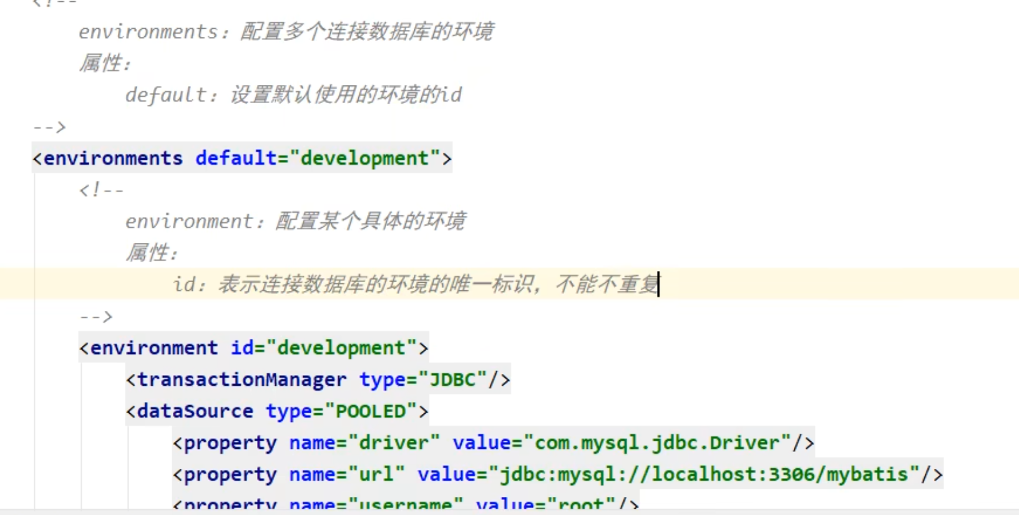Click the "POOLED" type value
This screenshot has width=1019, height=515.
click(371, 411)
